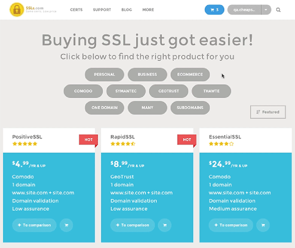Click the $24.99 price on EssentialSSL
The image size is (295, 248).
coord(228,164)
